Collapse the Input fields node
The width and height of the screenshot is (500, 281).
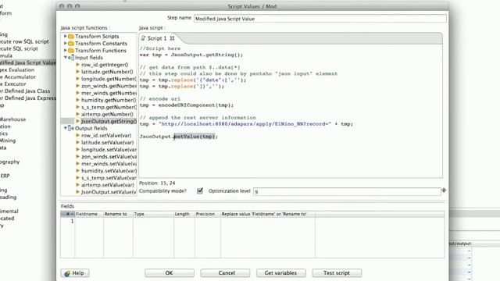click(x=66, y=58)
